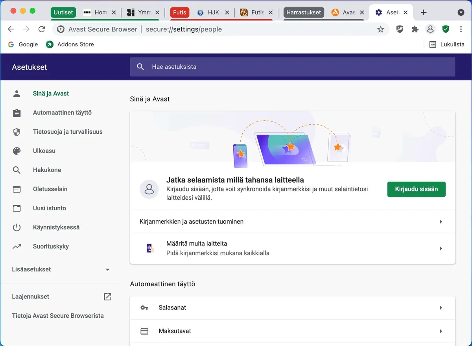Select the Käynnistyksessä power icon

point(17,227)
